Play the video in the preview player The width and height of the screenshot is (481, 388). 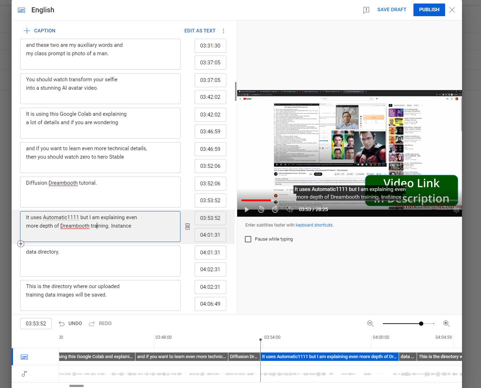coord(247,209)
